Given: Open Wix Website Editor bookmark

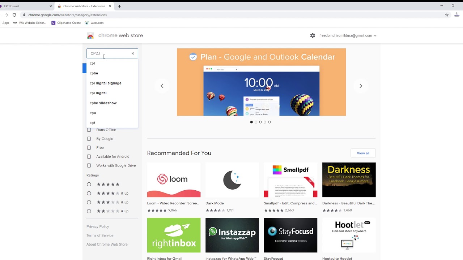Looking at the screenshot, I should click(30, 23).
